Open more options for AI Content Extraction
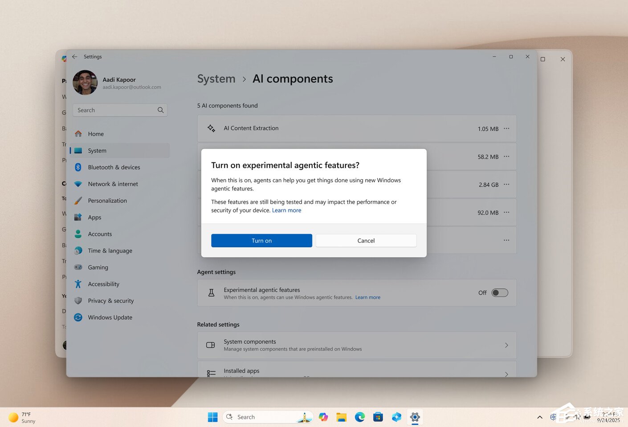The height and width of the screenshot is (427, 628). click(x=506, y=128)
